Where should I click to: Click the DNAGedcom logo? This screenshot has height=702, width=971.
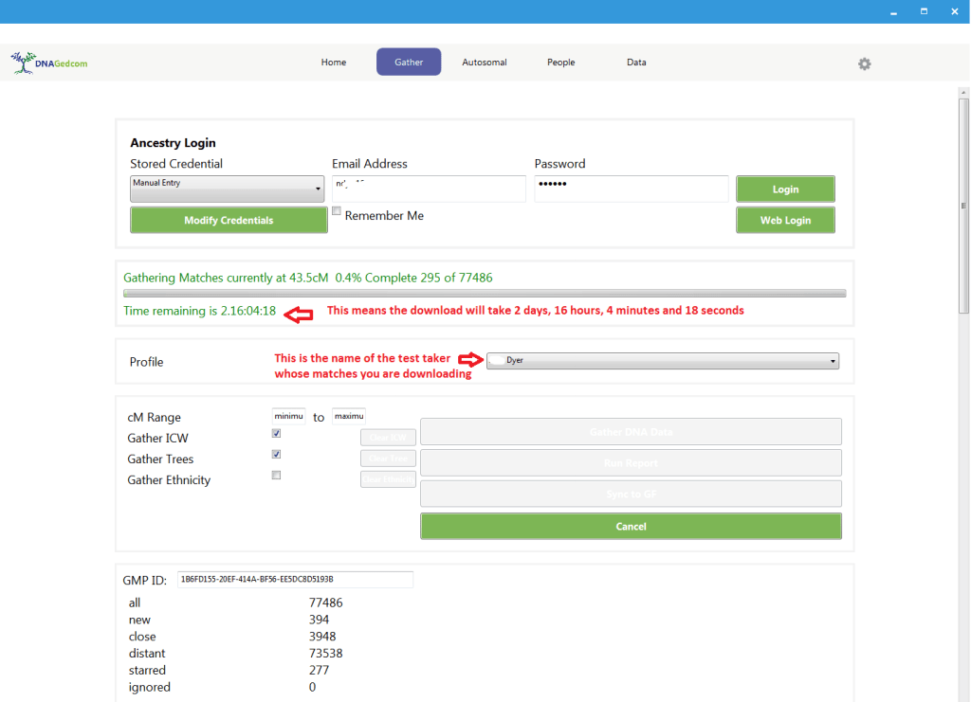[x=49, y=63]
